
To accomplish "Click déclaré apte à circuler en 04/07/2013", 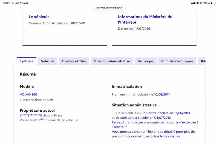I will [x=143, y=118].
